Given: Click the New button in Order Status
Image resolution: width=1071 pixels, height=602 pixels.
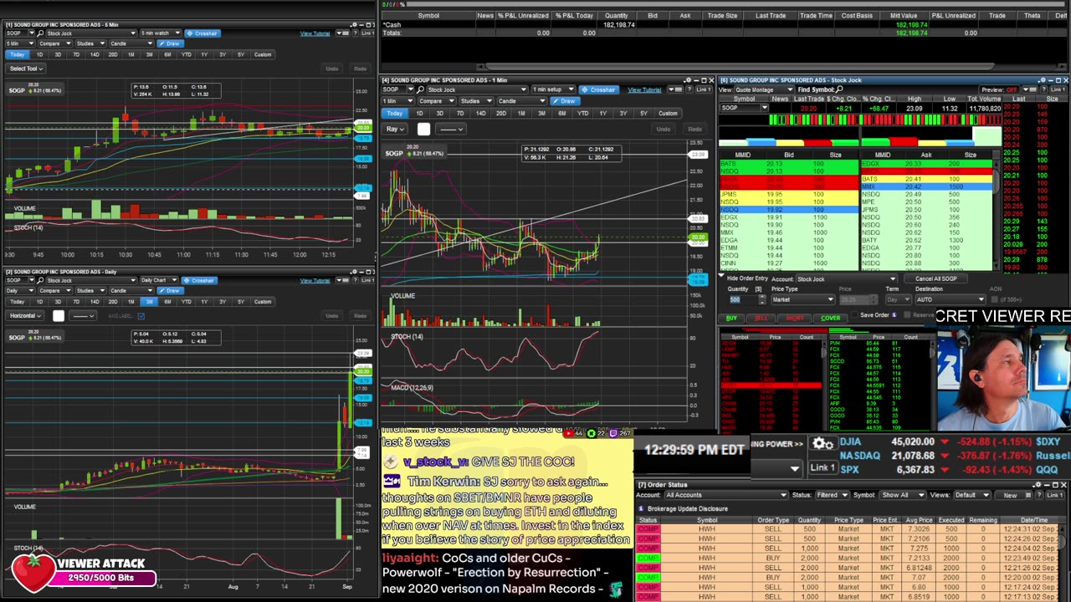Looking at the screenshot, I should tap(1010, 495).
